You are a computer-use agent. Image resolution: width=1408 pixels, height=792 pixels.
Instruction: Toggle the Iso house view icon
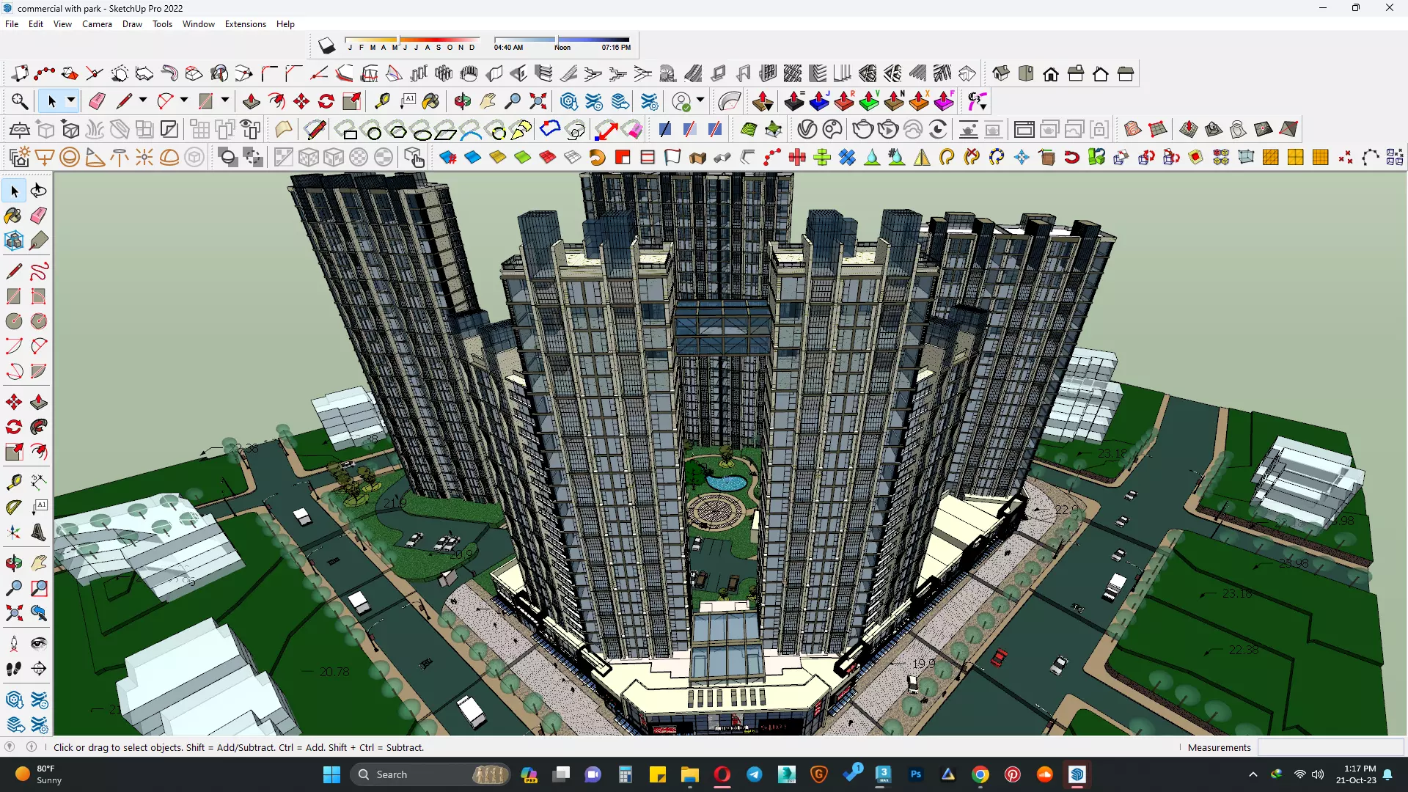click(x=1001, y=73)
